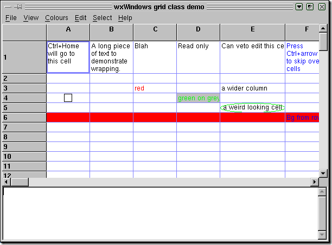Open the Select menu
332x245 pixels.
tap(103, 18)
